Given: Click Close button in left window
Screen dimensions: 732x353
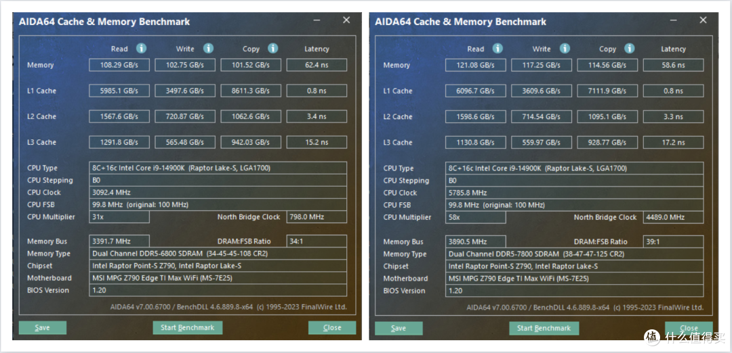Looking at the screenshot, I should [x=332, y=328].
